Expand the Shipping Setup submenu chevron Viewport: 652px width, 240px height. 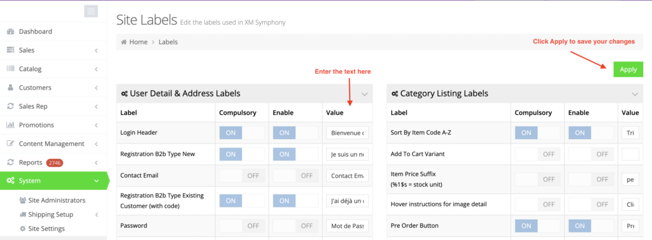click(x=96, y=215)
